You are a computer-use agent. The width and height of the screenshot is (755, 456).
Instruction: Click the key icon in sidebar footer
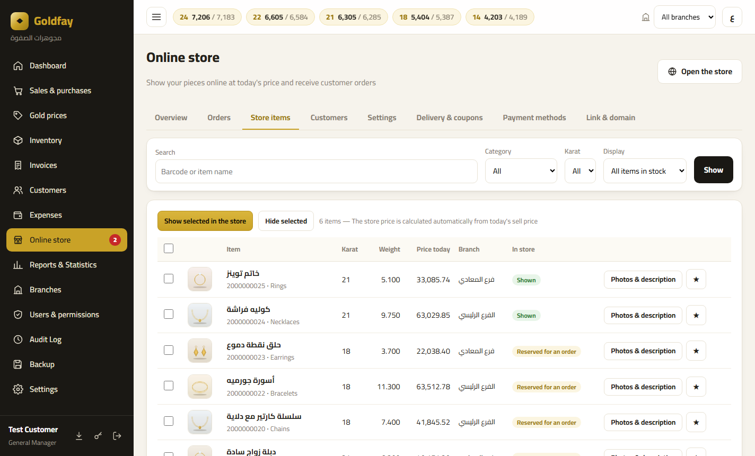point(98,436)
